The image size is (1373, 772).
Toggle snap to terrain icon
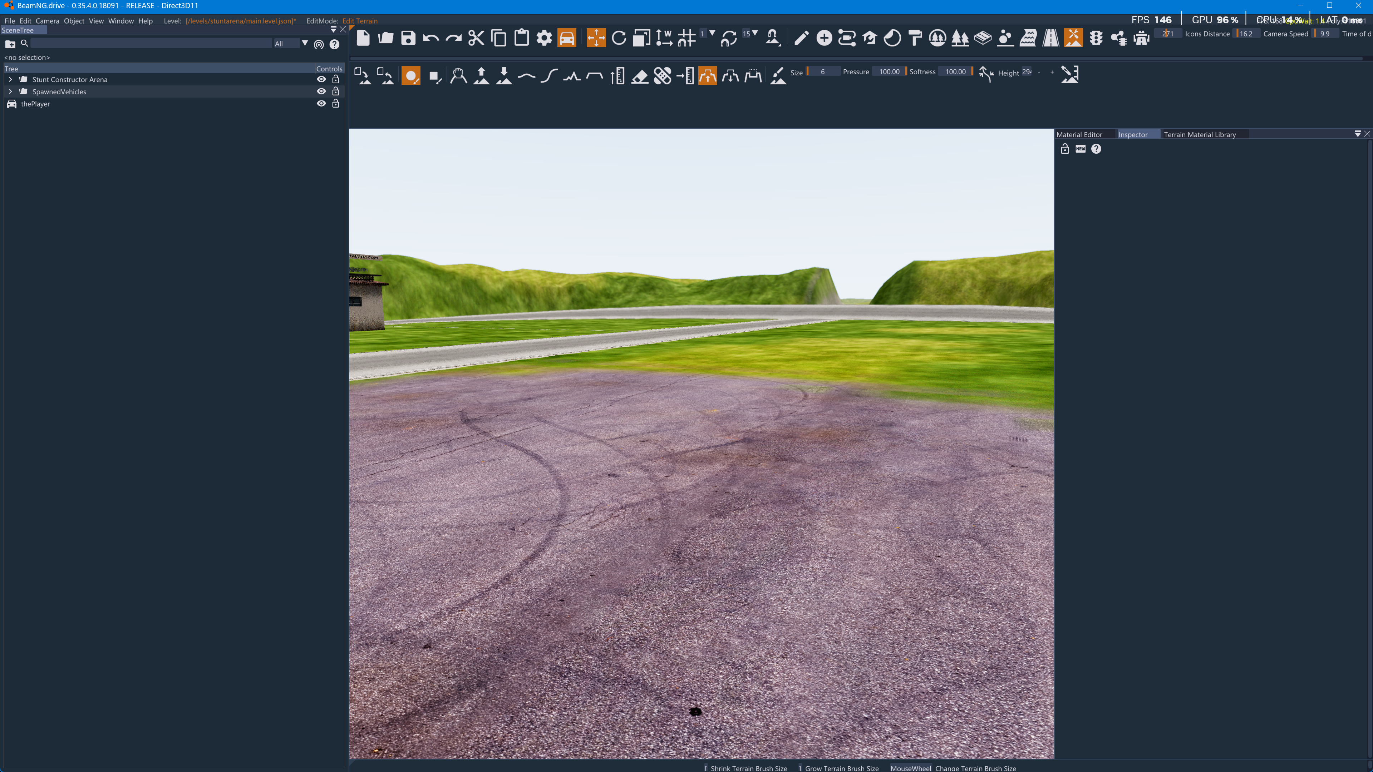[x=773, y=38]
